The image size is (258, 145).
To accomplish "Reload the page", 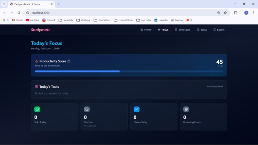I will point(19,13).
